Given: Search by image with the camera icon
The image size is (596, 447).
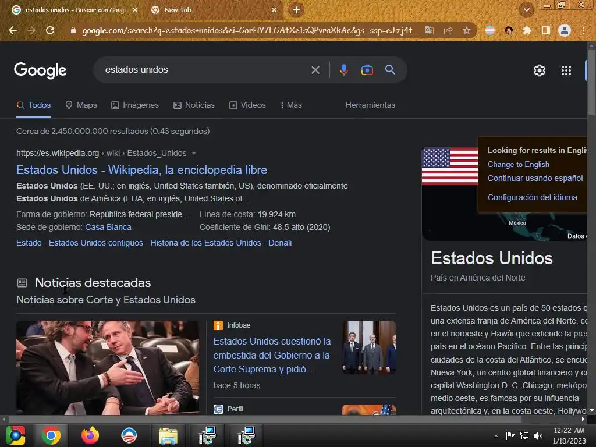Looking at the screenshot, I should [x=367, y=70].
